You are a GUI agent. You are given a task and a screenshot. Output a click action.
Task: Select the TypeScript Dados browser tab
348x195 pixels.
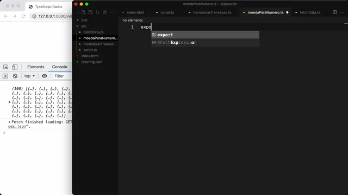[48, 6]
